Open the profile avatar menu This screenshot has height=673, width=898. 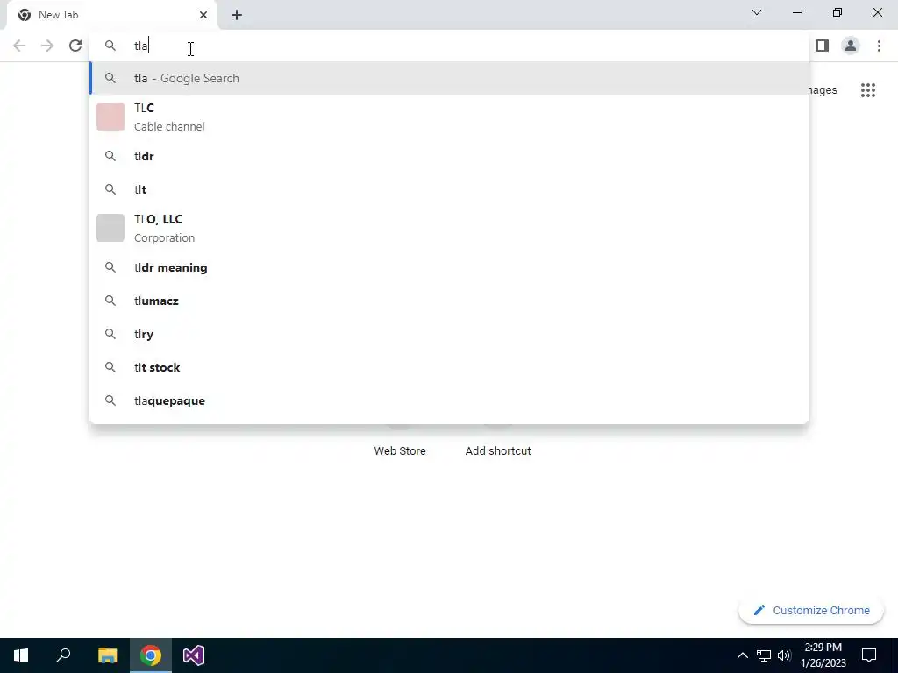851,46
